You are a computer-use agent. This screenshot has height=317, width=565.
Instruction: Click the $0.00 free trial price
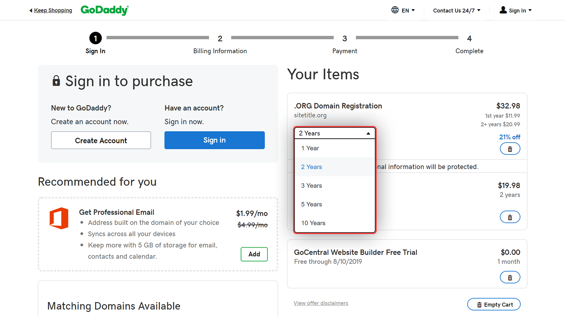pos(510,252)
